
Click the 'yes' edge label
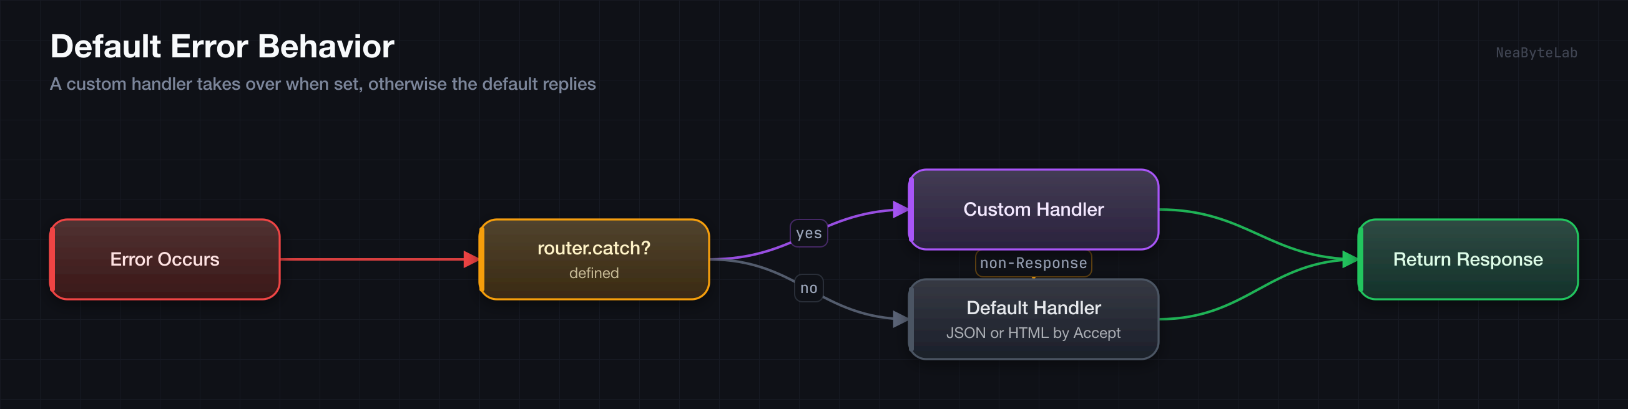pyautogui.click(x=809, y=233)
